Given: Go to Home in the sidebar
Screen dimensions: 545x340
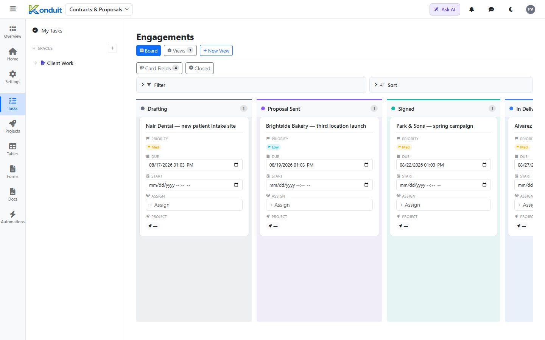Looking at the screenshot, I should pos(13,55).
